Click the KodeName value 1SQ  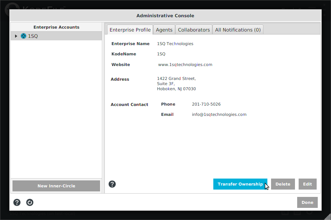point(161,54)
